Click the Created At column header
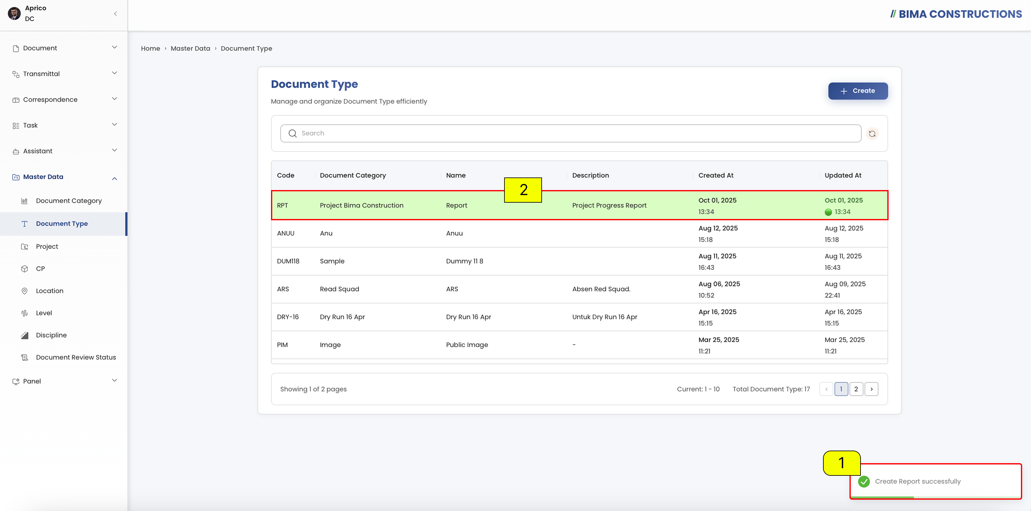This screenshot has height=511, width=1031. point(716,175)
